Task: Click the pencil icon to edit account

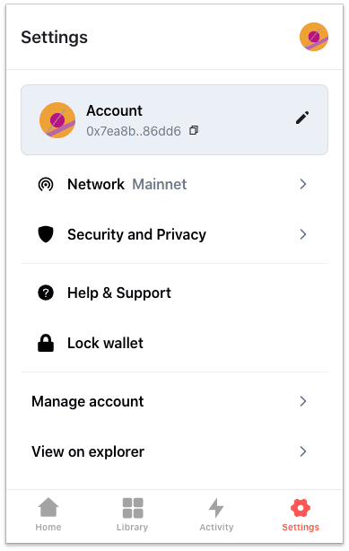Action: point(302,118)
